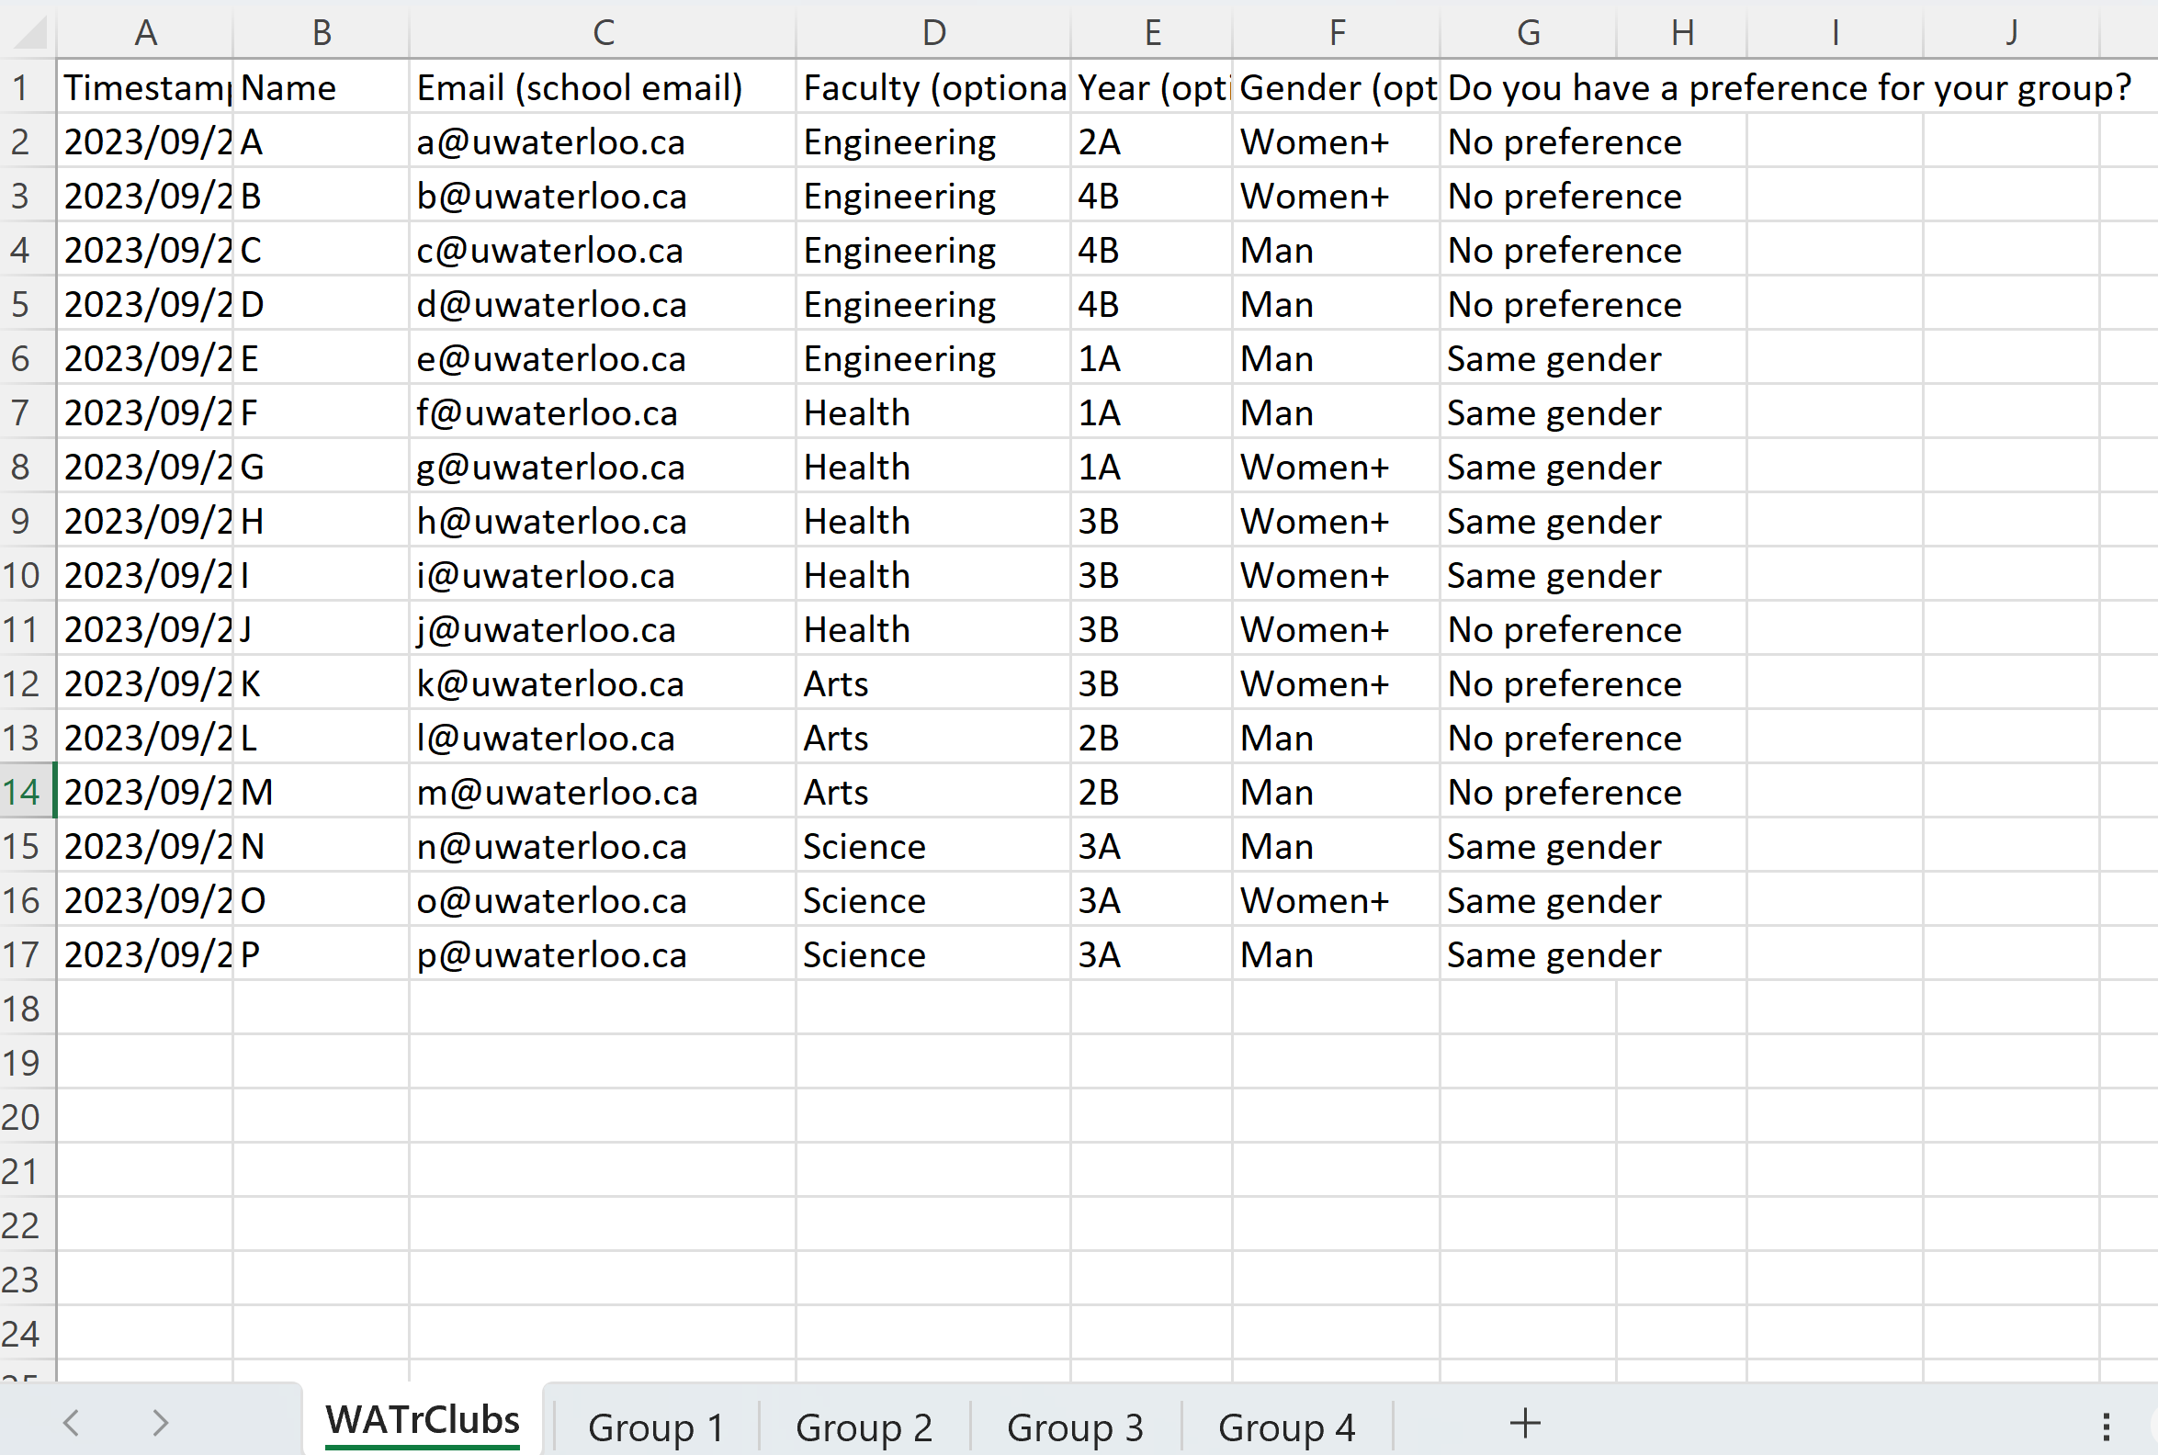The height and width of the screenshot is (1455, 2158).
Task: Click the add new sheet plus icon
Action: point(1524,1424)
